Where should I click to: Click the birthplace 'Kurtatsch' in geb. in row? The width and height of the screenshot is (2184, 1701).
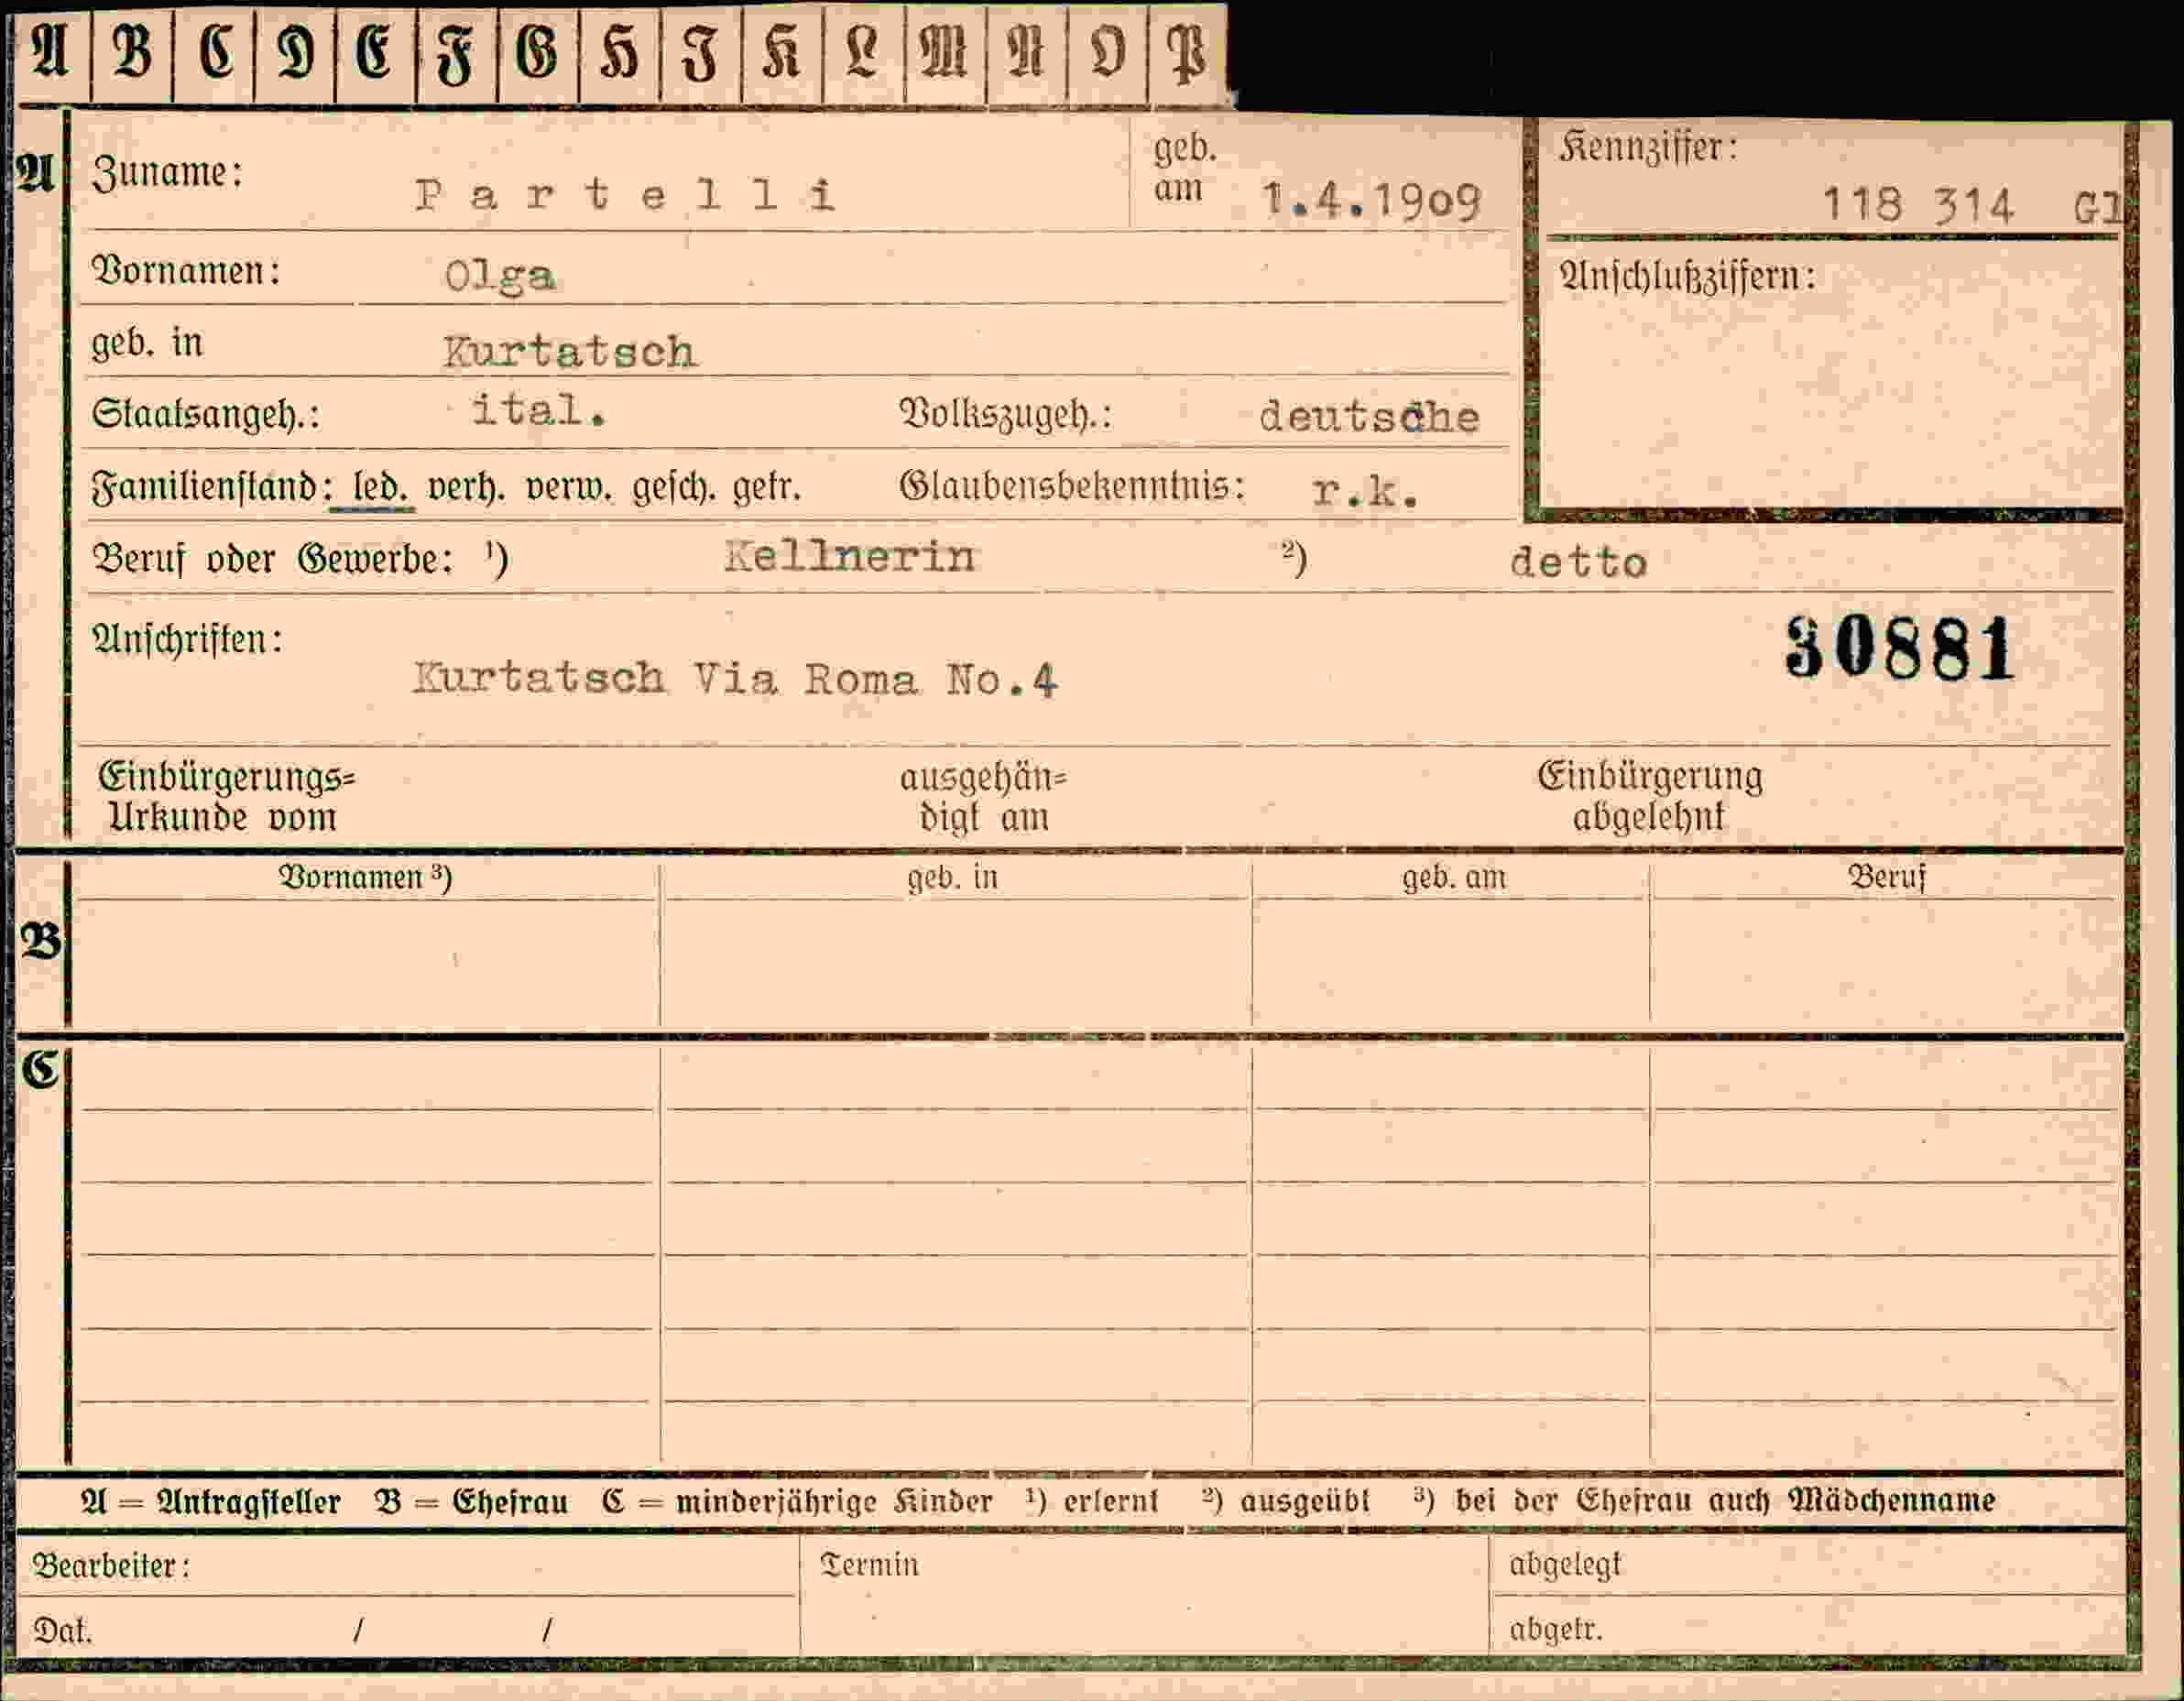(x=570, y=351)
